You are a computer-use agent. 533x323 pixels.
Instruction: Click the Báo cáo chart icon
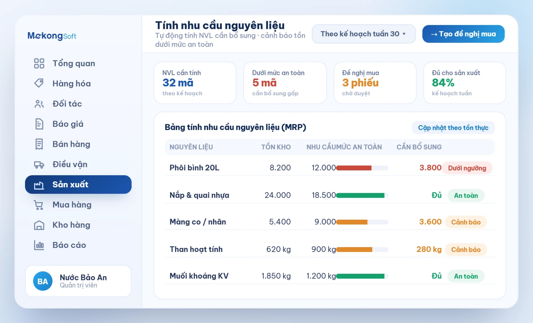pos(39,245)
